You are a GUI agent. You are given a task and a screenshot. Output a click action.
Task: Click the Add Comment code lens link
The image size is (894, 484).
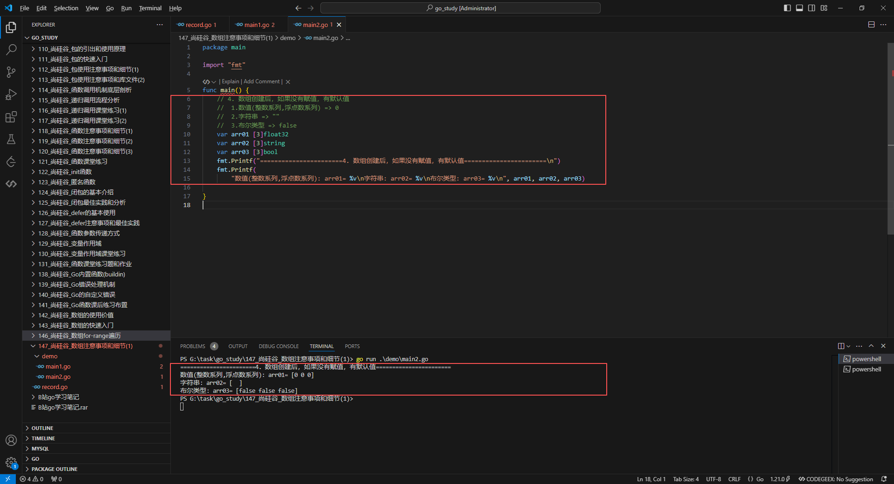point(262,81)
